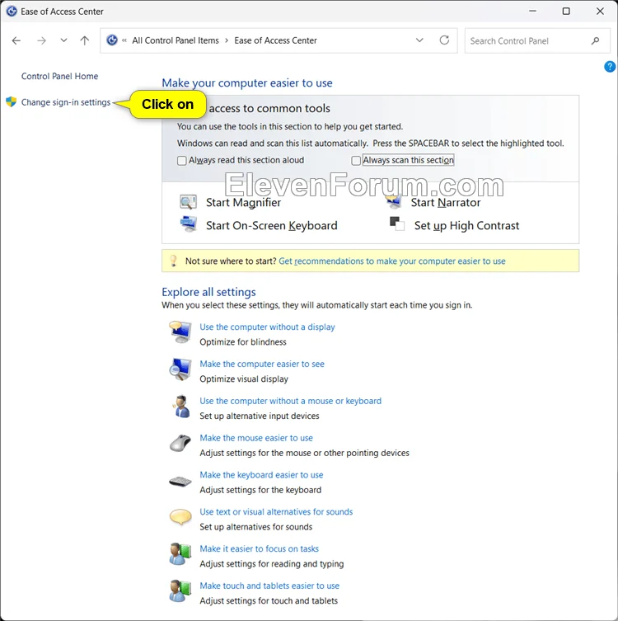Viewport: 618px width, 621px height.
Task: Open Control Panel Home link
Action: coord(60,76)
